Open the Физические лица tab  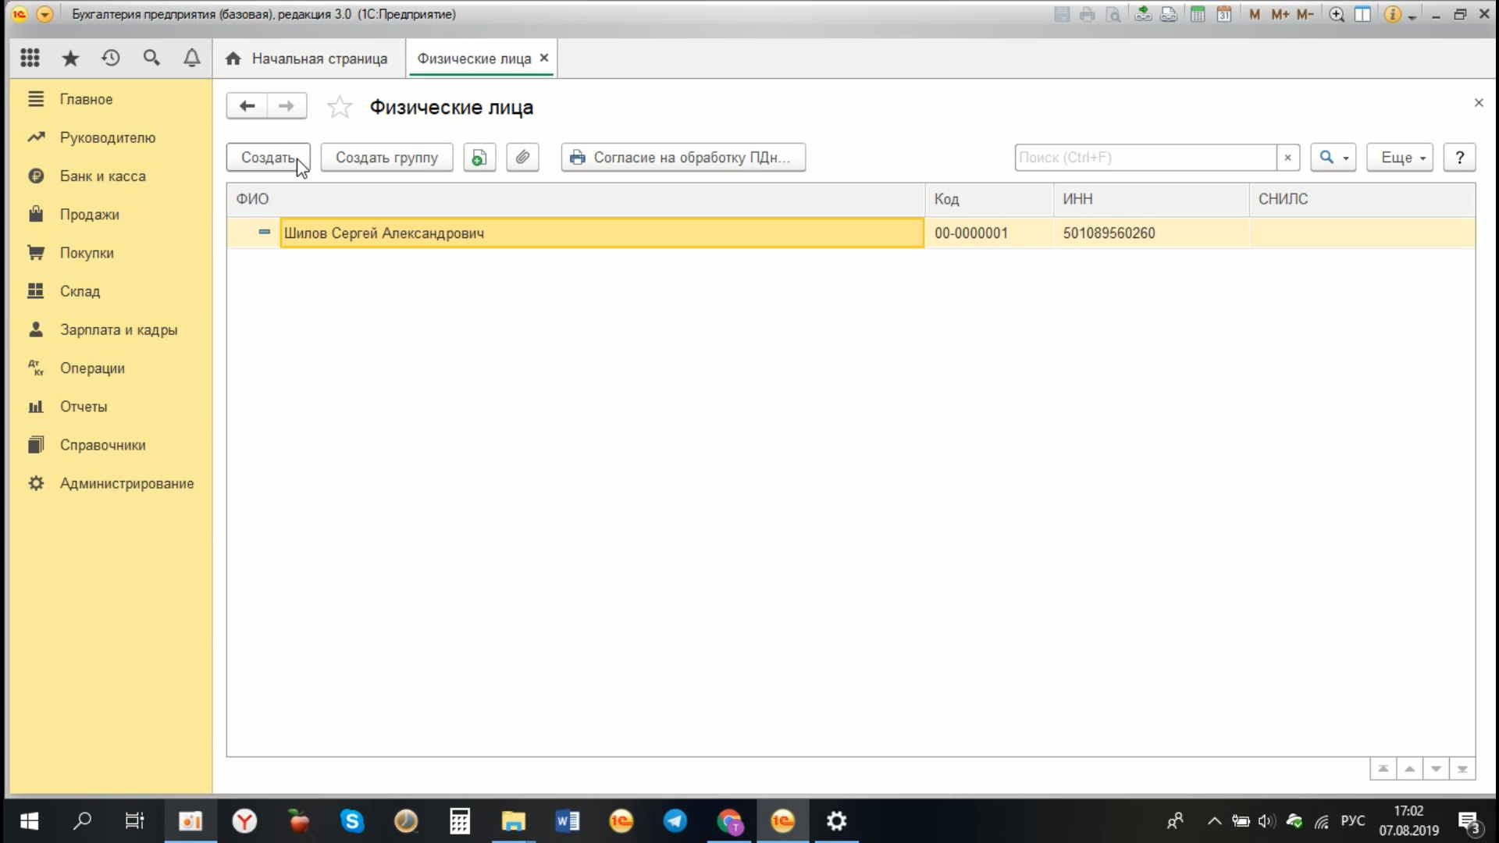point(474,58)
